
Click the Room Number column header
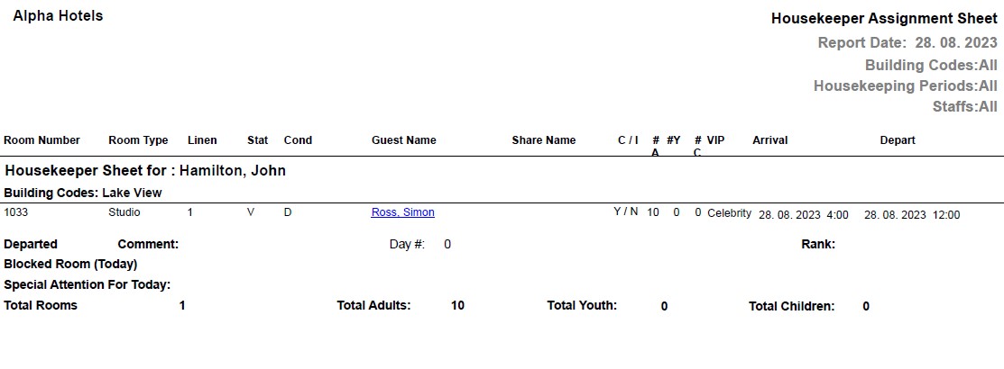(41, 140)
